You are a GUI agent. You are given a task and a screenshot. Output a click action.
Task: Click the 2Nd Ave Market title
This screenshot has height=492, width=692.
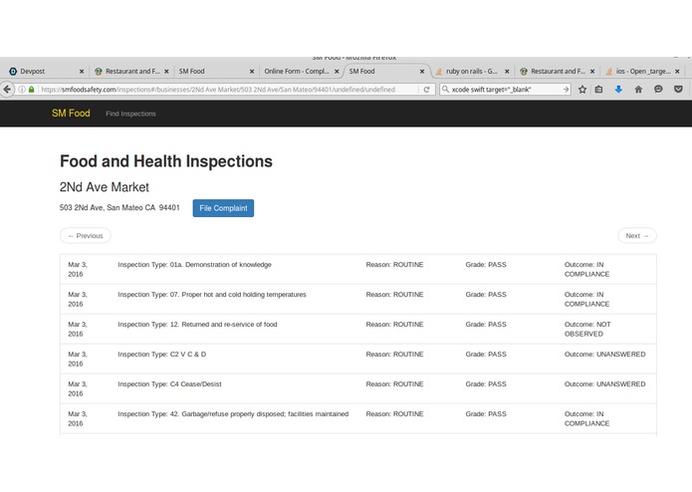(105, 187)
